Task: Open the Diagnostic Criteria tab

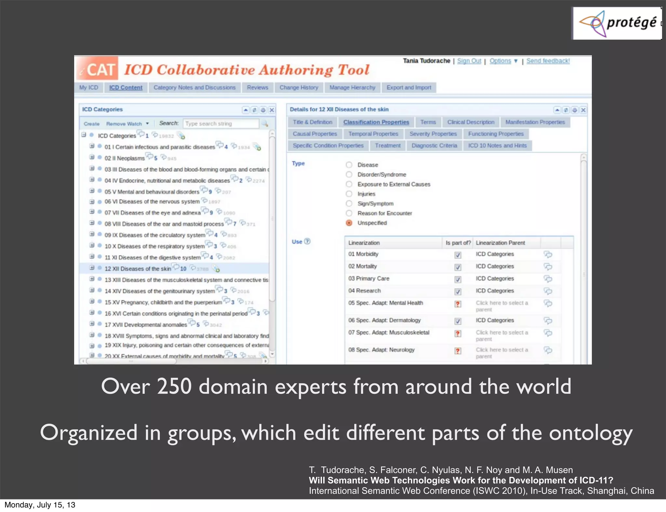Action: coord(434,146)
